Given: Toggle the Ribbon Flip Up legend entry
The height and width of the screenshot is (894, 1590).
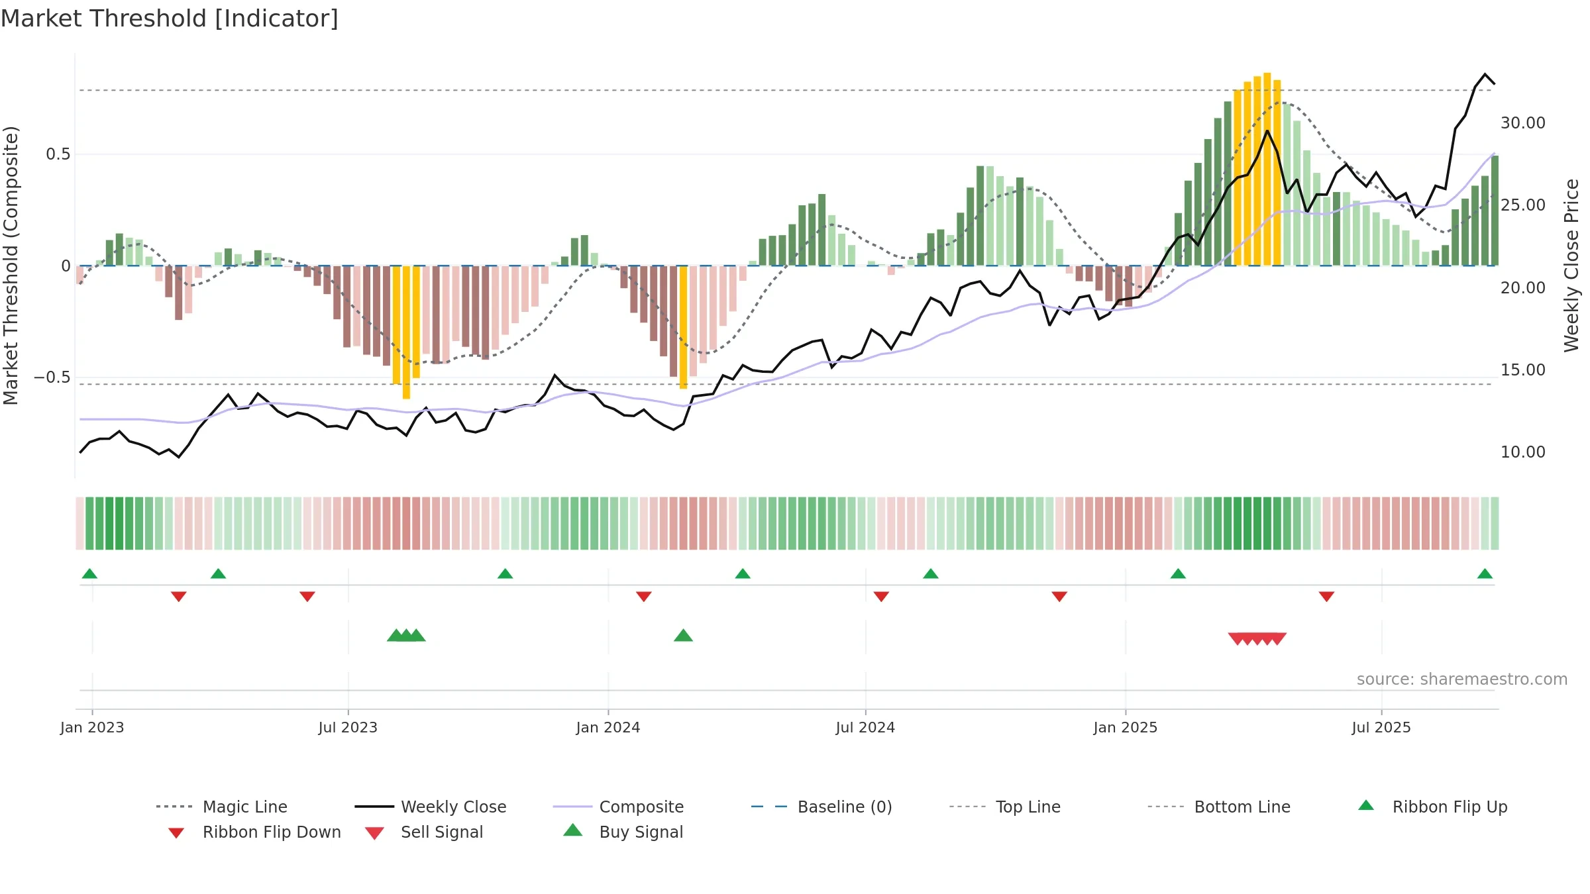Looking at the screenshot, I should tap(1432, 807).
